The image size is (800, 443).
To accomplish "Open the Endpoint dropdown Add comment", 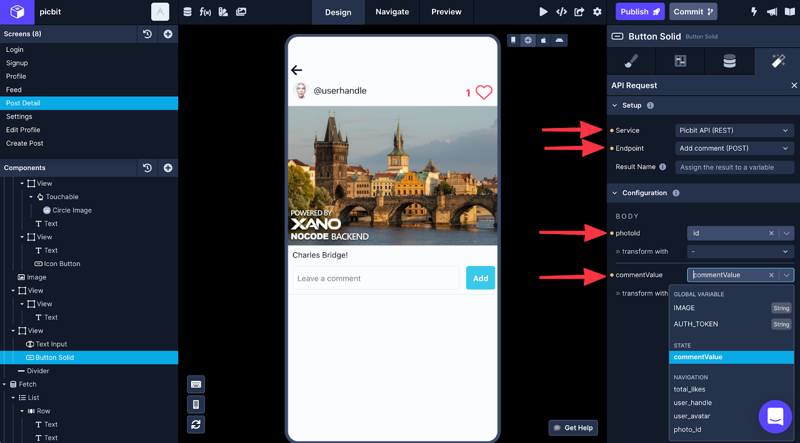I will pyautogui.click(x=733, y=148).
